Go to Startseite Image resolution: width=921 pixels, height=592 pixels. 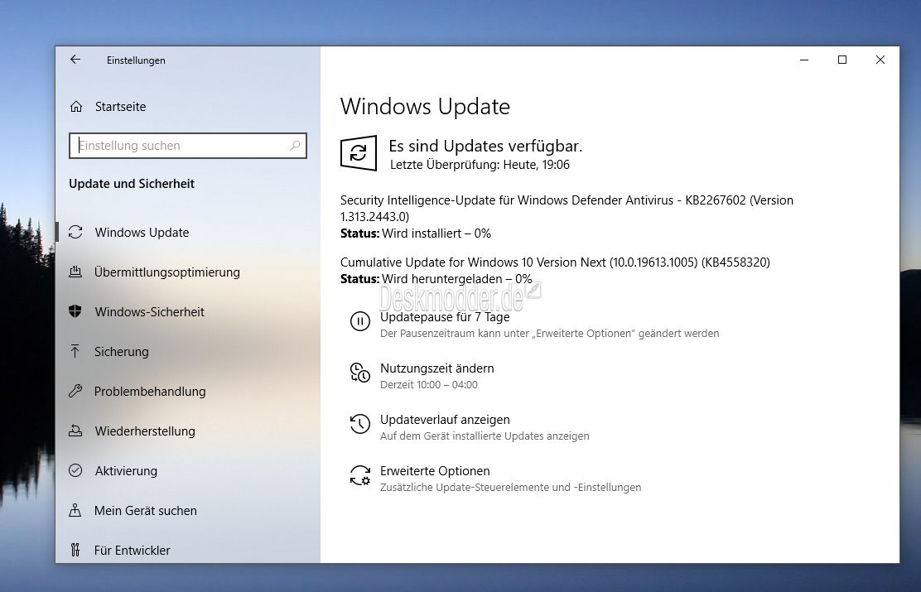(120, 106)
